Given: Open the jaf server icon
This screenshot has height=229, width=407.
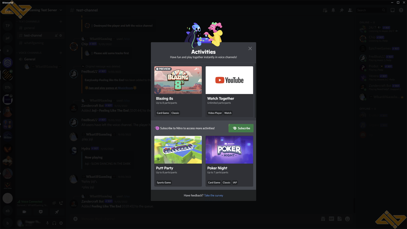Looking at the screenshot, I should coord(8,38).
